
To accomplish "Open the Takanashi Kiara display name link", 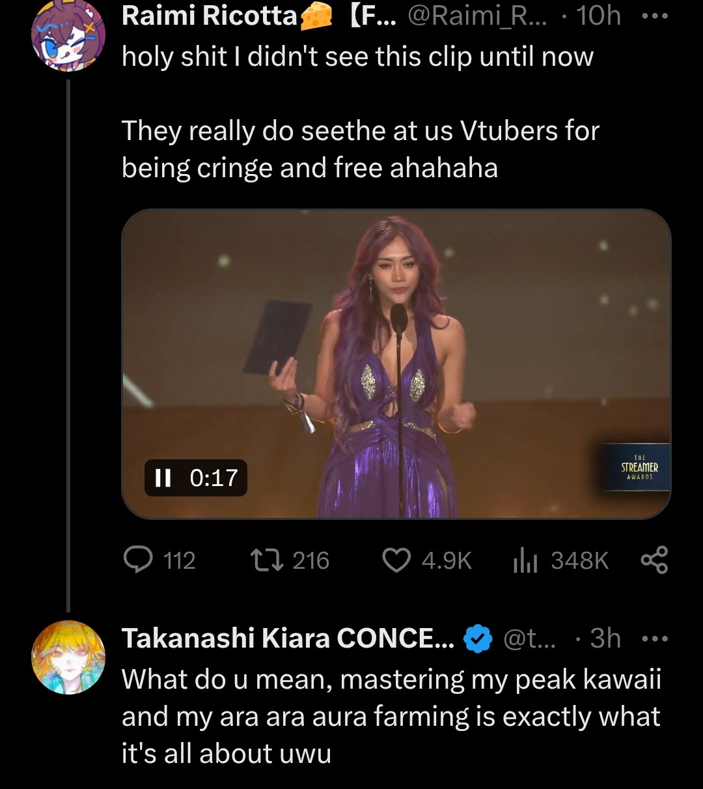I will (288, 638).
